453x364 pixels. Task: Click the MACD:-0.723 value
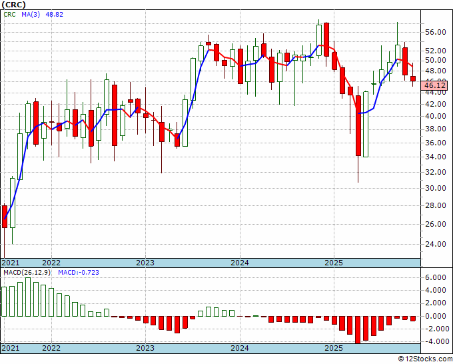[79, 273]
